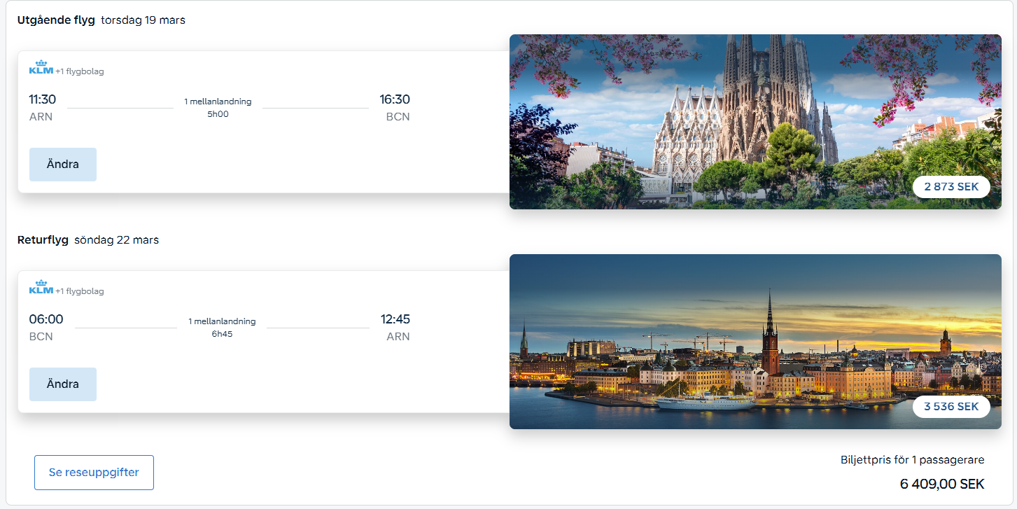Image resolution: width=1017 pixels, height=509 pixels.
Task: Click '+1 flygbolag' on the return flight
Action: coord(80,291)
